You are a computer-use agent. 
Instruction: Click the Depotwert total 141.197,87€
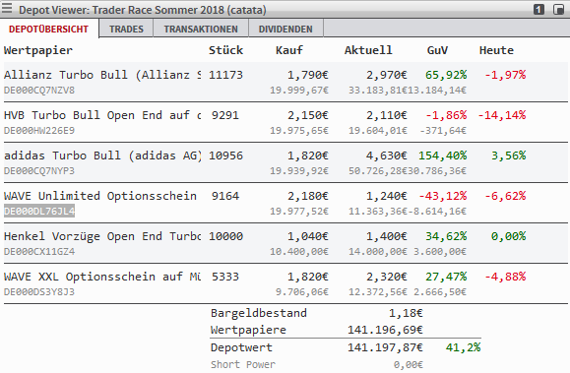385,347
